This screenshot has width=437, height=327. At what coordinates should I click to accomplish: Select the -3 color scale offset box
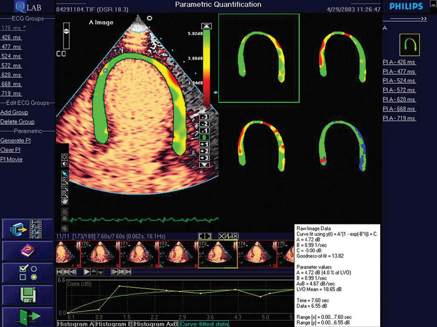tap(204, 117)
